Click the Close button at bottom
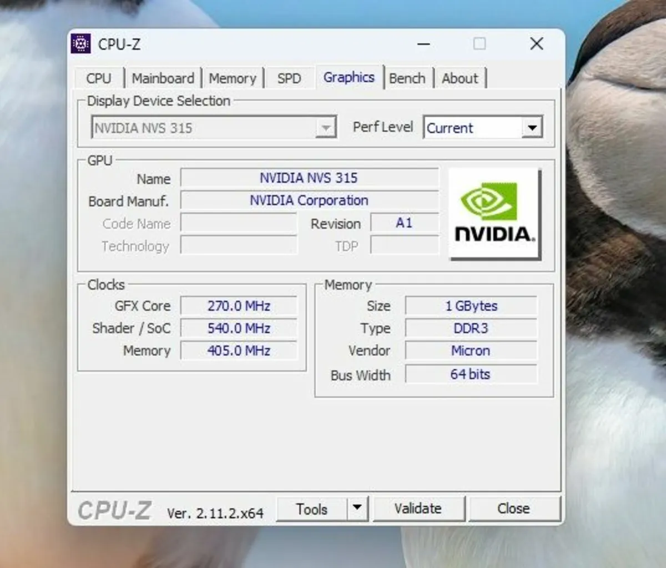Screen dimensions: 666x568 [514, 508]
